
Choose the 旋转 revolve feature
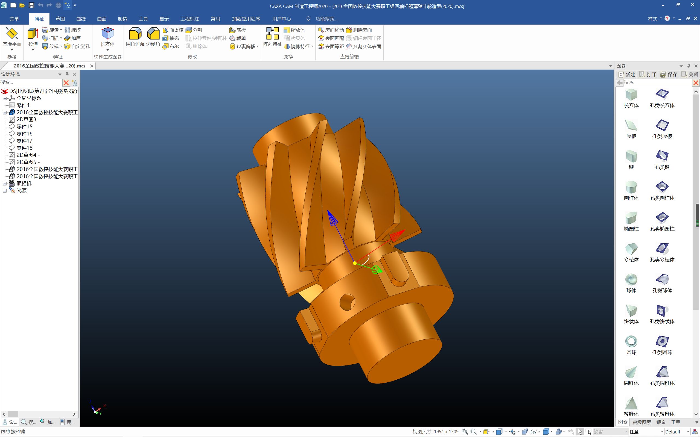51,30
